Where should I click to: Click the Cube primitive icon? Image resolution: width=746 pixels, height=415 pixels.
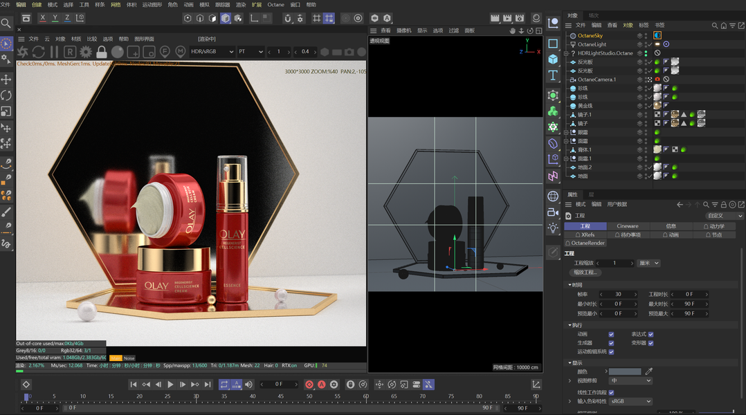click(x=553, y=59)
